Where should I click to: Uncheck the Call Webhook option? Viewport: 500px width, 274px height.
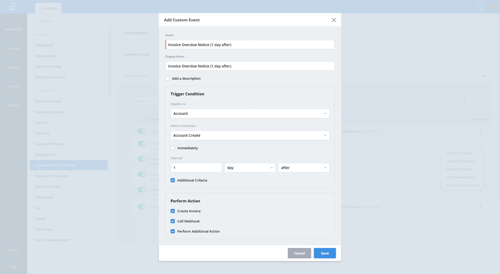click(173, 221)
